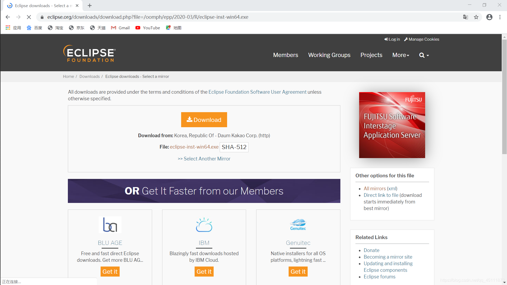Click the Google Translate icon in address bar
Viewport: 507px width, 285px height.
465,17
